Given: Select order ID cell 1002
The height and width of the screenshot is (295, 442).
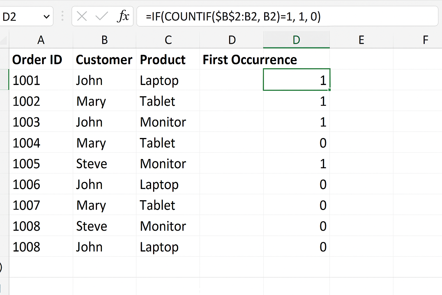Looking at the screenshot, I should [41, 101].
